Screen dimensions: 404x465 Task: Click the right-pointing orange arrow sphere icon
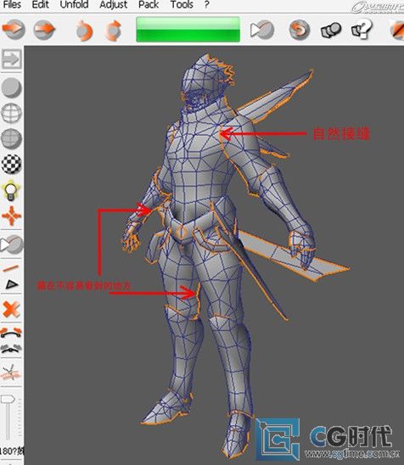pos(44,29)
